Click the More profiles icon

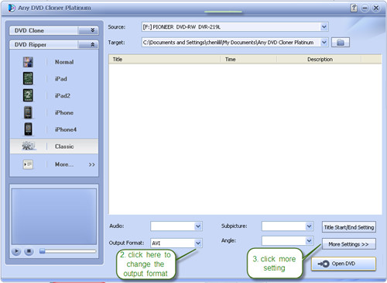pyautogui.click(x=28, y=164)
